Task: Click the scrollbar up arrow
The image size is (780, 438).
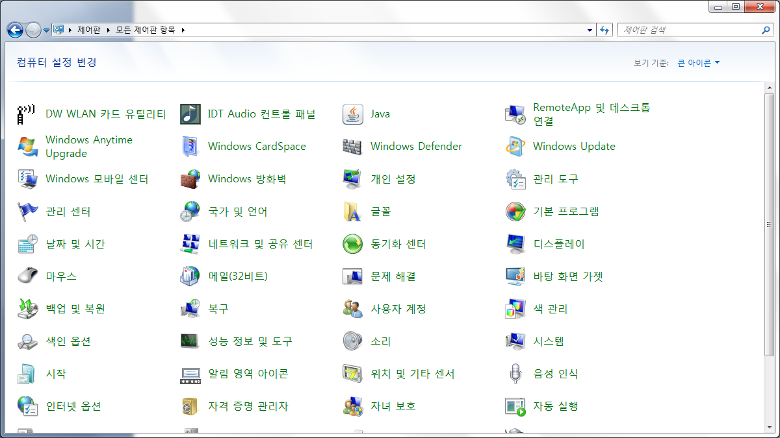Action: (x=769, y=87)
